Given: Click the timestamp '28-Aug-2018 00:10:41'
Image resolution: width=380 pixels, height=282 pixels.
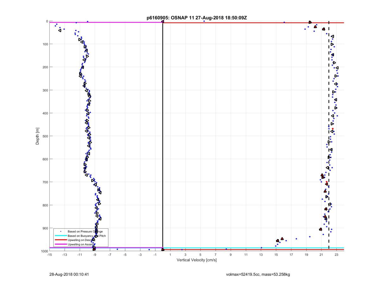Looking at the screenshot, I should tap(69, 274).
